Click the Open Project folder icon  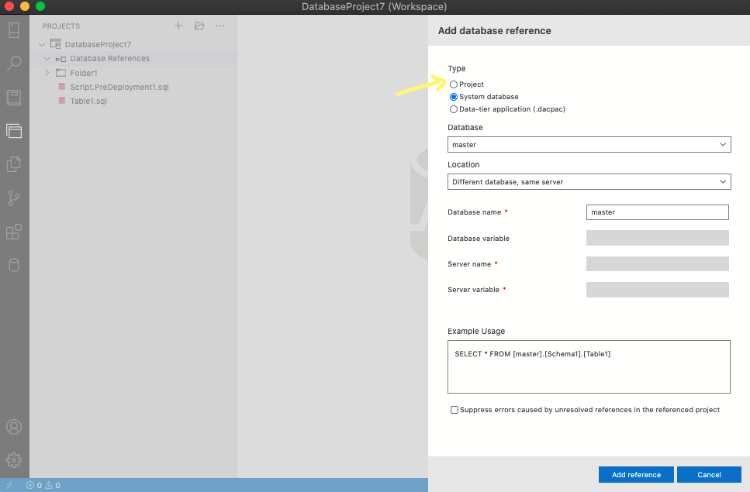pyautogui.click(x=199, y=26)
